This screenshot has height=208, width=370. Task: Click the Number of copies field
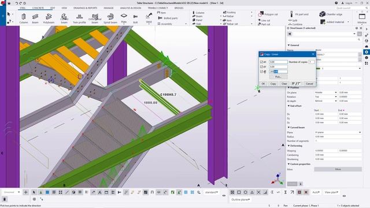tap(312, 62)
